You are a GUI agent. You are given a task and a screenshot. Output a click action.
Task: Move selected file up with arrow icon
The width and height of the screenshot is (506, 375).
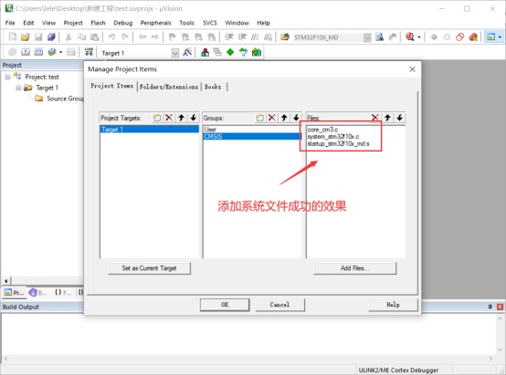(387, 118)
